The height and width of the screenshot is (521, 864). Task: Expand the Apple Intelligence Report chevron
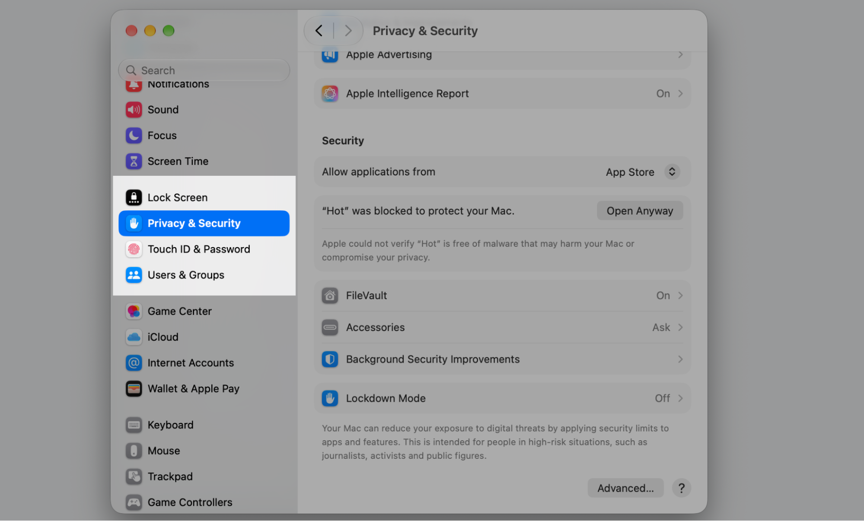680,94
